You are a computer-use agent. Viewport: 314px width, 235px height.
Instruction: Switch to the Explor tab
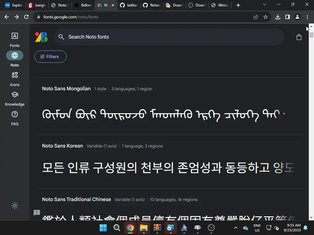[x=14, y=5]
